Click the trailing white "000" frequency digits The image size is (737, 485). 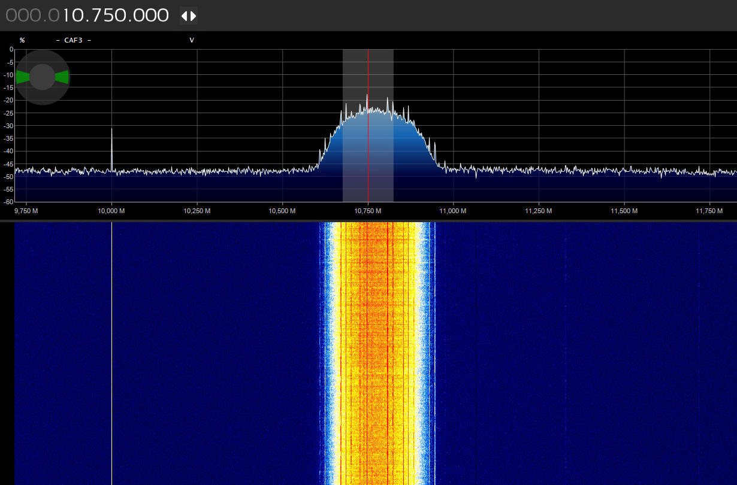152,16
